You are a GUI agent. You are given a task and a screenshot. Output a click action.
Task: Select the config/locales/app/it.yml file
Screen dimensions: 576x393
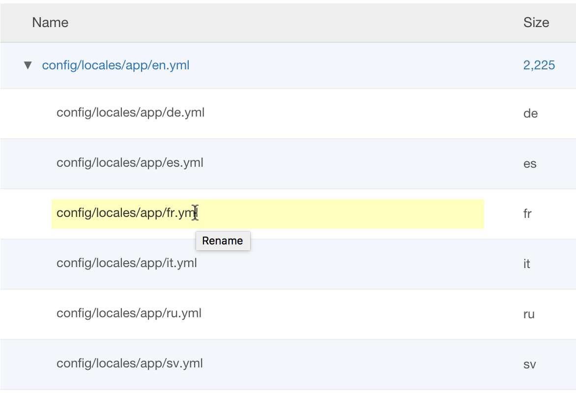click(x=126, y=263)
